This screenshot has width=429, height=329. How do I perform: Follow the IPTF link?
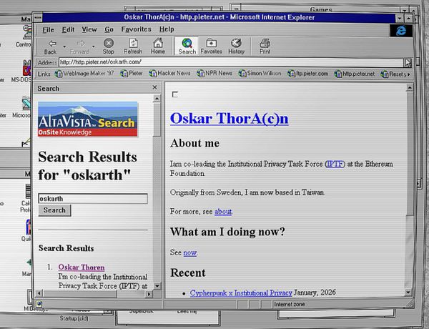[335, 164]
